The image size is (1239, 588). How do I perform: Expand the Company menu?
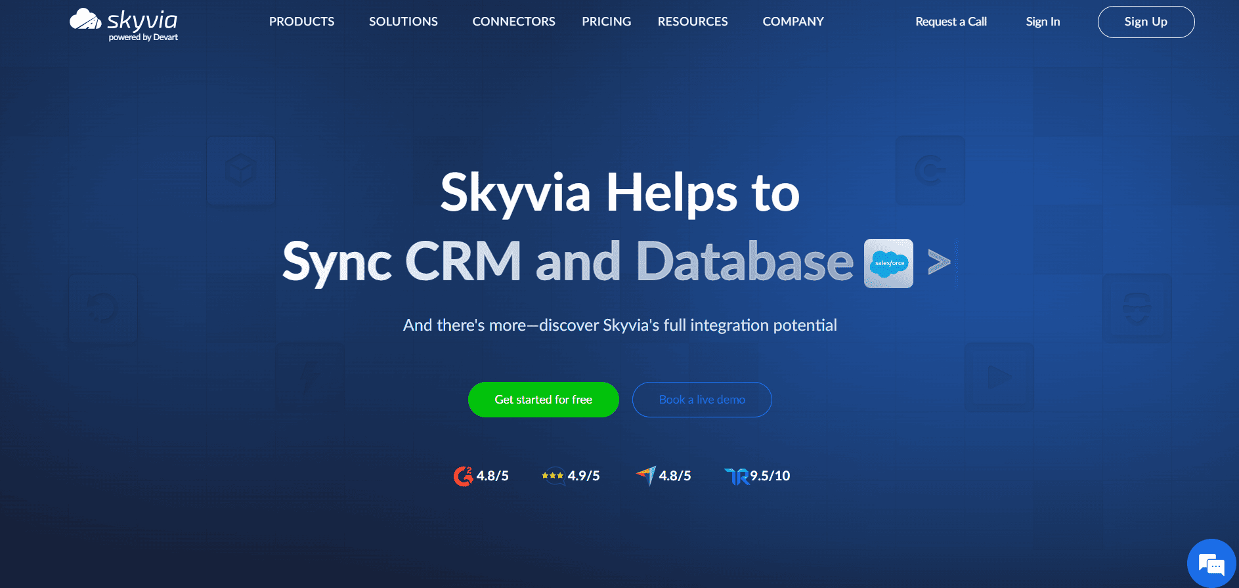[793, 22]
